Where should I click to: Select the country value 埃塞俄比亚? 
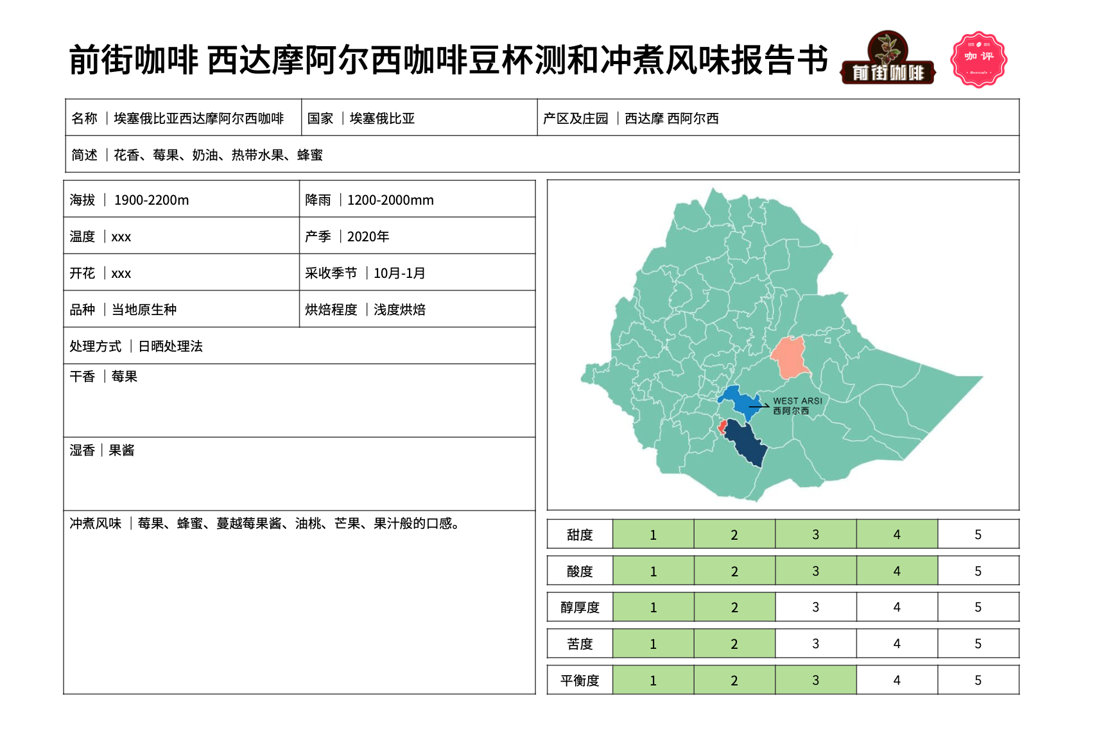click(382, 118)
